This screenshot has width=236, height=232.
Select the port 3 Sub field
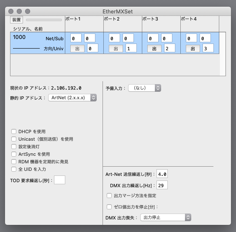pyautogui.click(x=167, y=38)
